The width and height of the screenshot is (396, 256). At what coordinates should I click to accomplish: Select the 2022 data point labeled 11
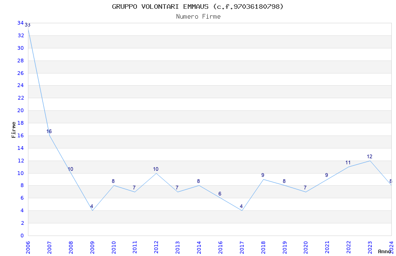pos(348,167)
